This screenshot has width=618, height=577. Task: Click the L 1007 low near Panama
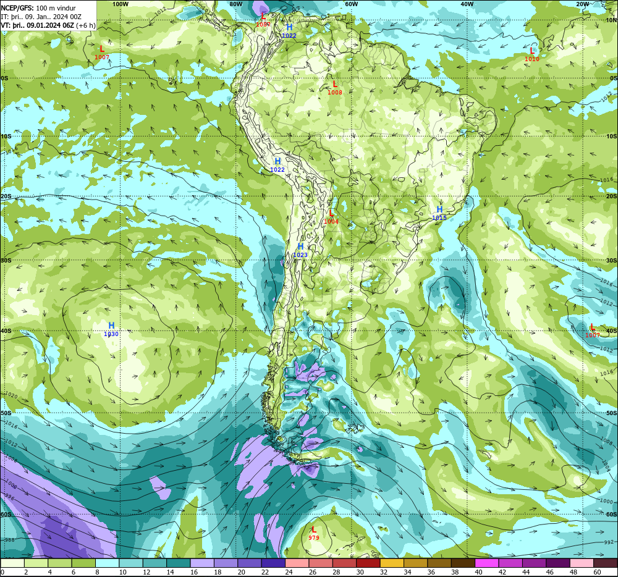point(263,20)
